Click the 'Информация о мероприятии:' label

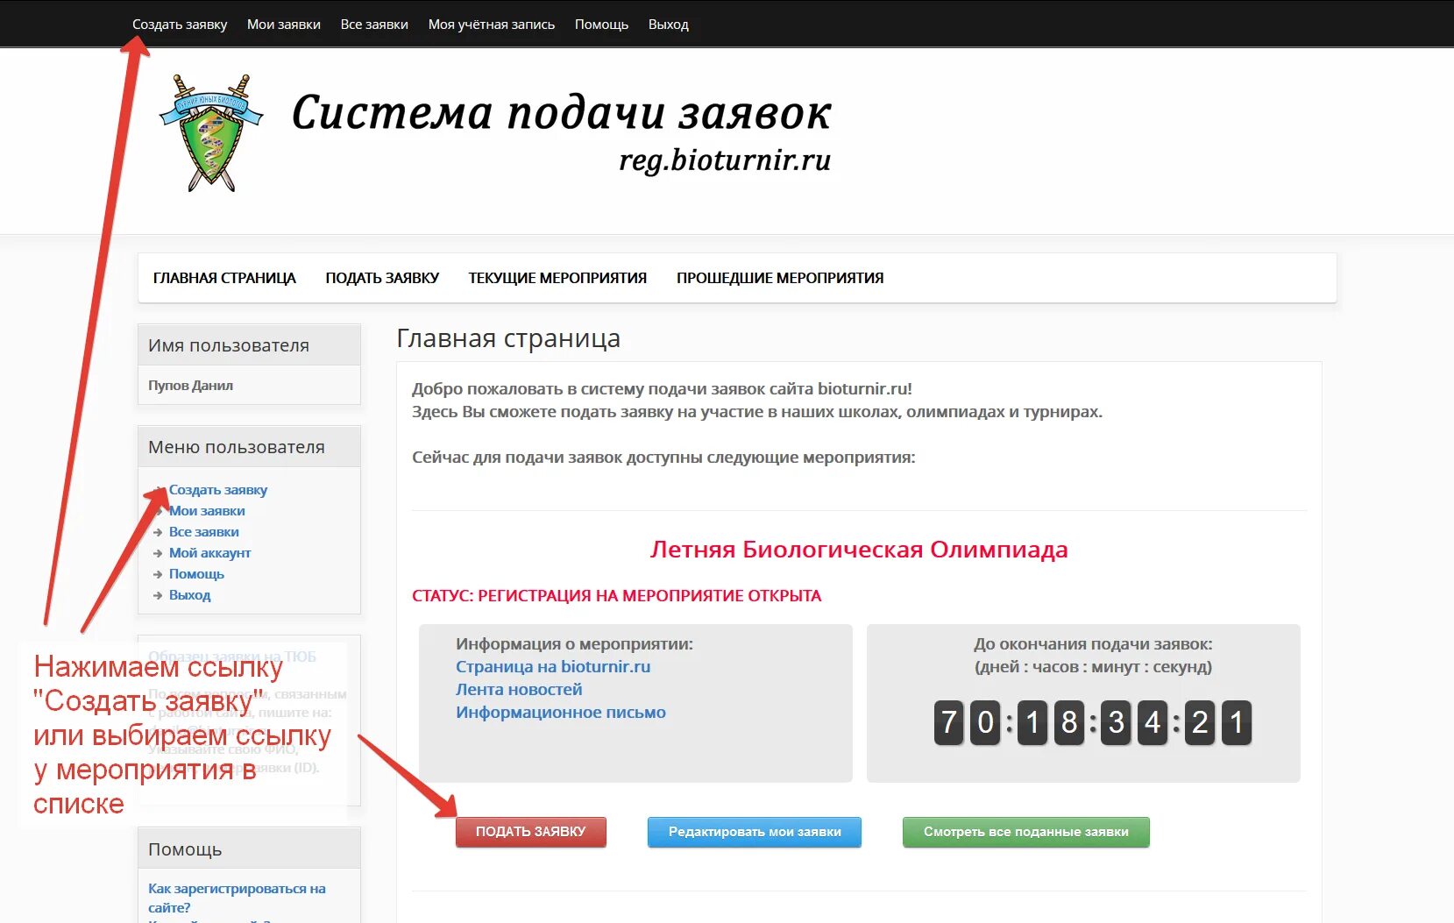[x=574, y=644]
